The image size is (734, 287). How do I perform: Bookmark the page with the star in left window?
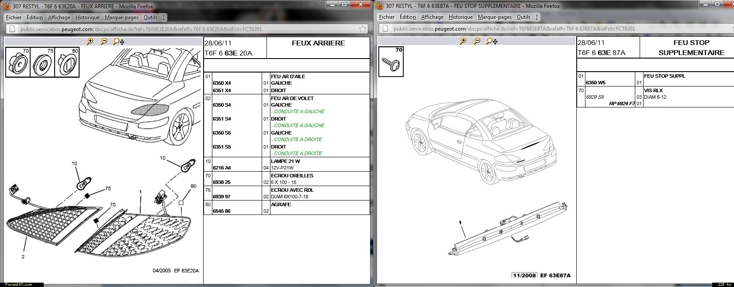(363, 29)
